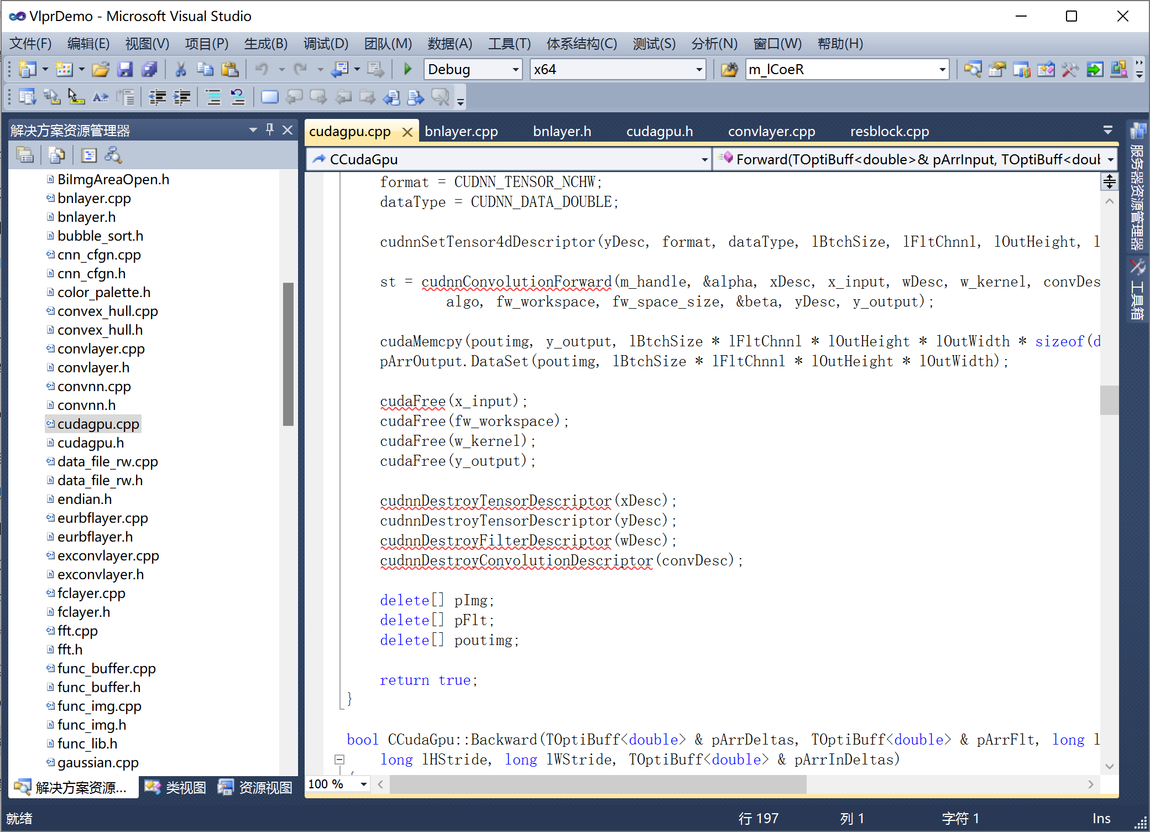Comment out the selected lines icon
The width and height of the screenshot is (1150, 832).
[x=213, y=97]
